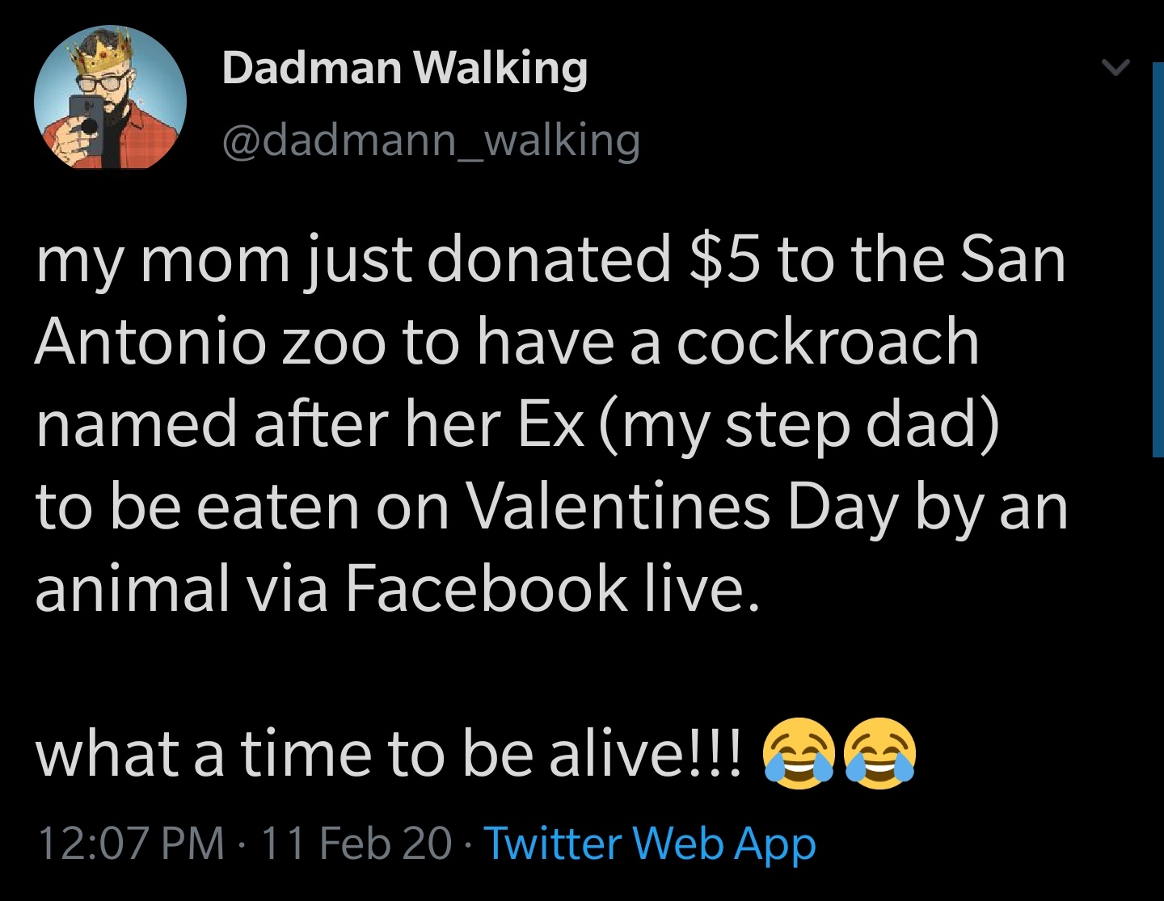Open the tweet options chevron menu
The image size is (1164, 901).
point(1115,67)
